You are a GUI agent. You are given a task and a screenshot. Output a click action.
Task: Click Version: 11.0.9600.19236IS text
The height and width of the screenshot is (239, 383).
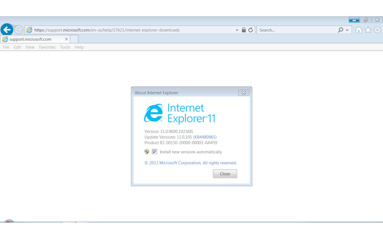pyautogui.click(x=169, y=131)
